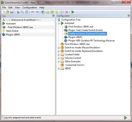Paste using the clipboard toolbar icon

pyautogui.click(x=27, y=12)
